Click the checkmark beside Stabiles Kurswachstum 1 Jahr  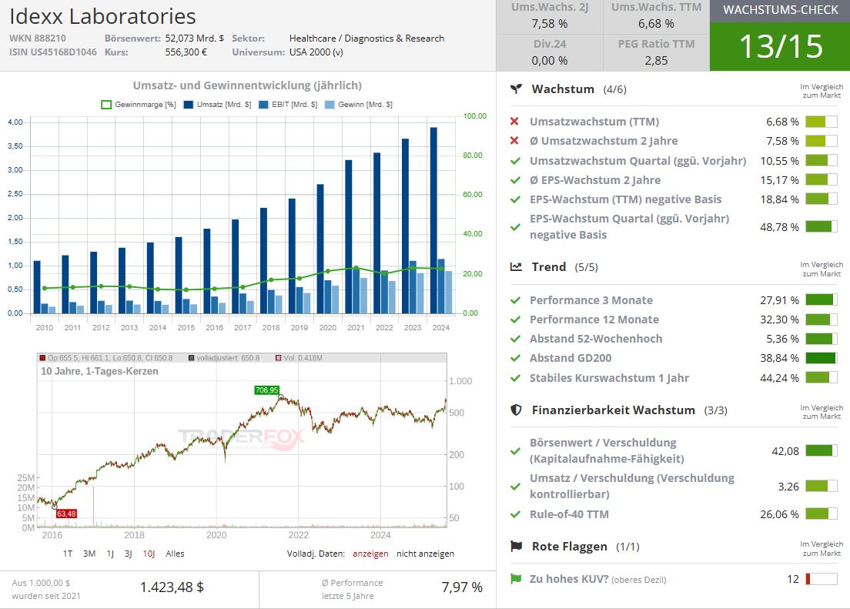516,378
